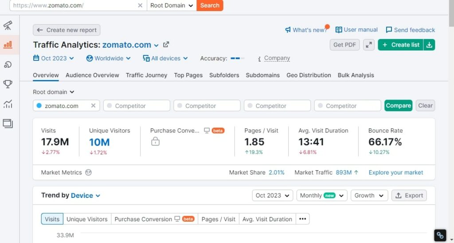
Task: Click the Market Metrics globe icon
Action: pos(89,173)
